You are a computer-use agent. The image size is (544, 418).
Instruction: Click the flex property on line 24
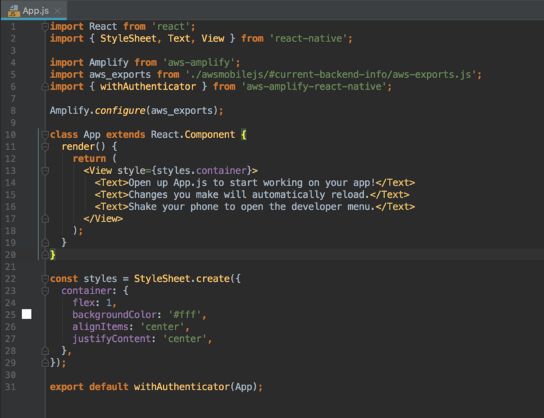pyautogui.click(x=84, y=302)
